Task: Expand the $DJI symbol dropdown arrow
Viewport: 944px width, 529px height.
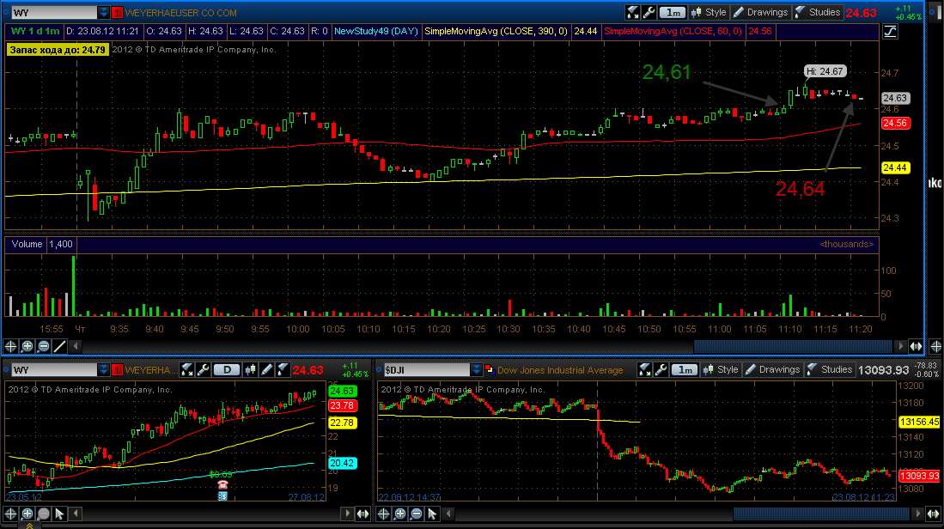Action: [x=477, y=370]
